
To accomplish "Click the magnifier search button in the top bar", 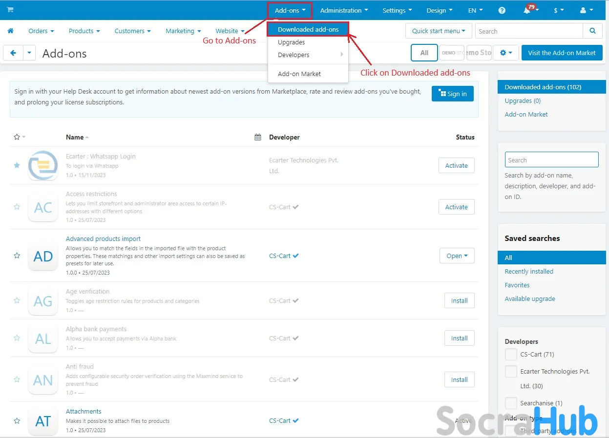I will click(x=592, y=31).
